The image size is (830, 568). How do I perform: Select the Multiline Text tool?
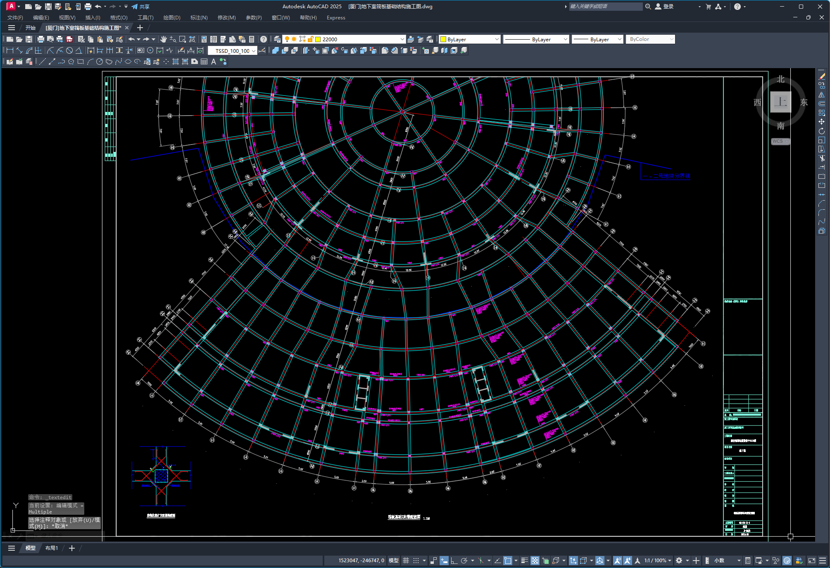pyautogui.click(x=214, y=62)
